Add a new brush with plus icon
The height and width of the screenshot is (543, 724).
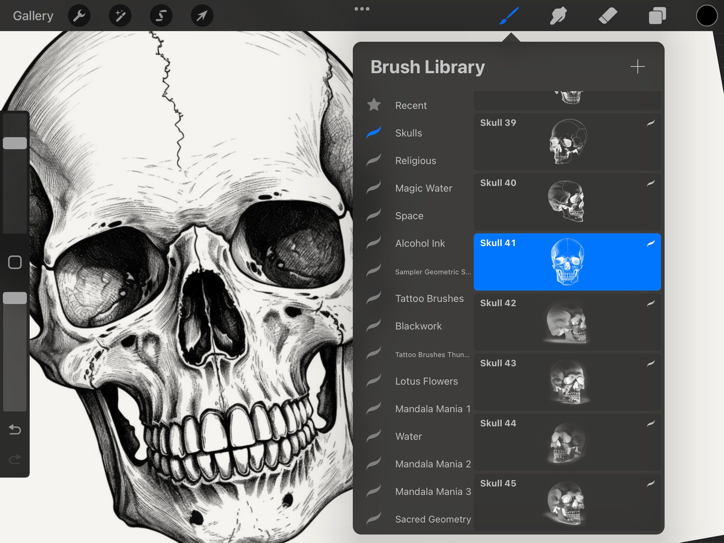[x=638, y=66]
